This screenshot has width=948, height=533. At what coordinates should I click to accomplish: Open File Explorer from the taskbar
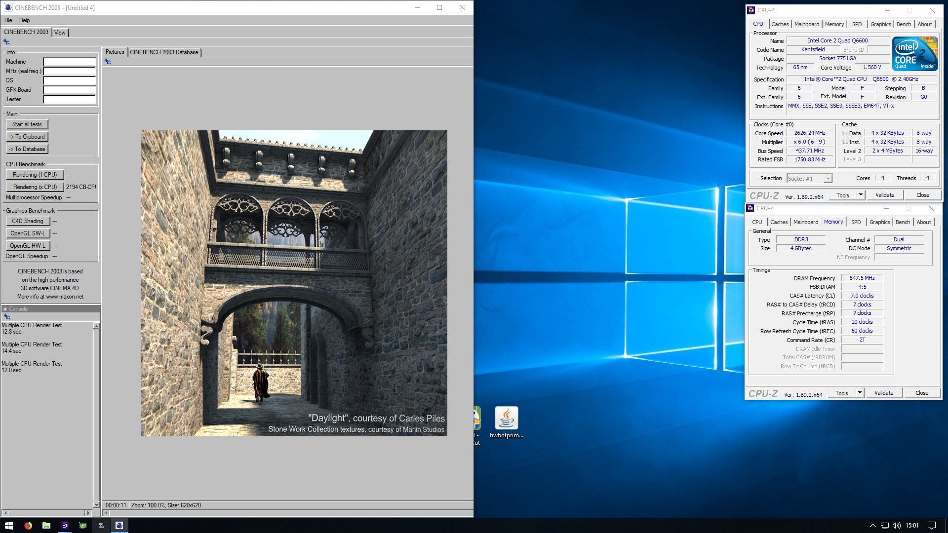click(x=46, y=526)
